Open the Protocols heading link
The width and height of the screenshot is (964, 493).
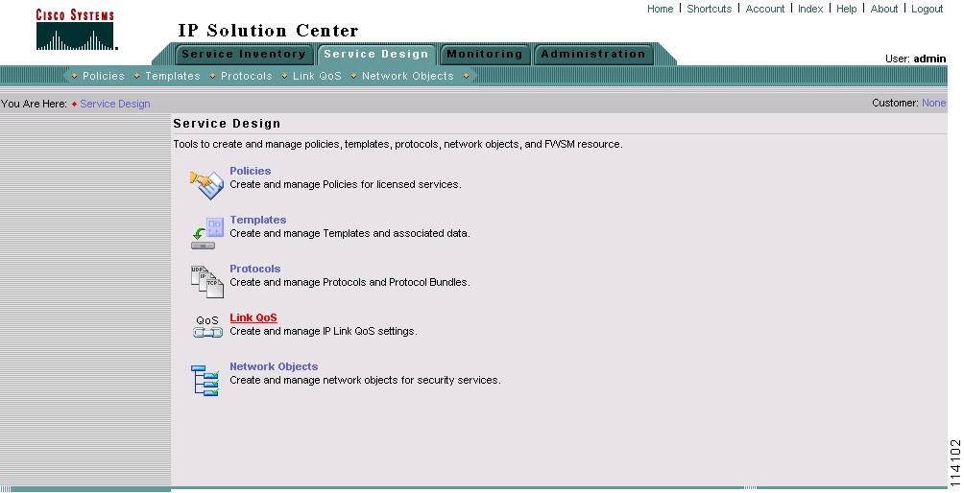(x=255, y=269)
